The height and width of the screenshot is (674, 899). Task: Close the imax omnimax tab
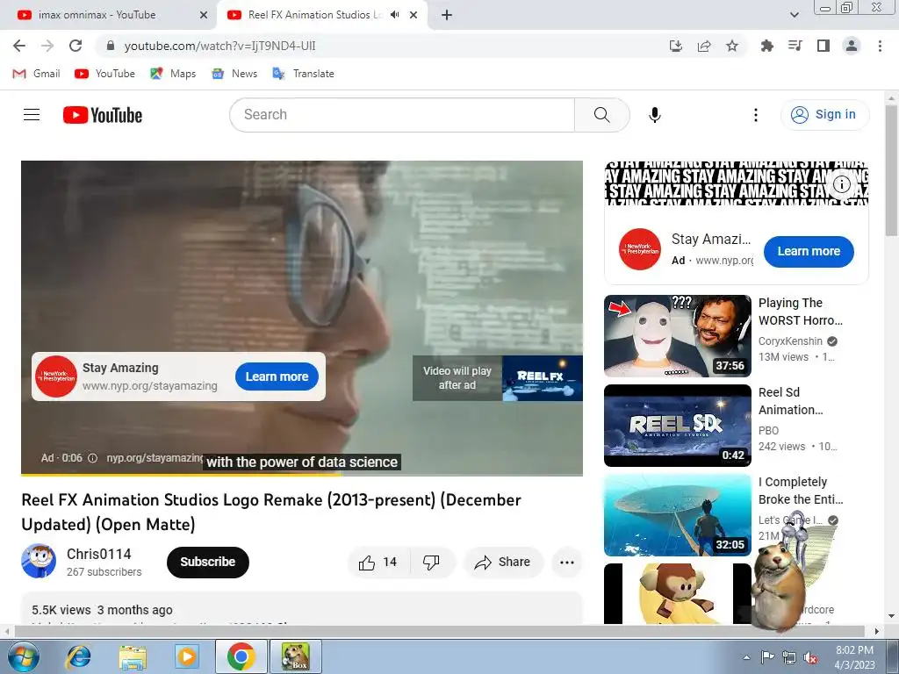tap(204, 15)
